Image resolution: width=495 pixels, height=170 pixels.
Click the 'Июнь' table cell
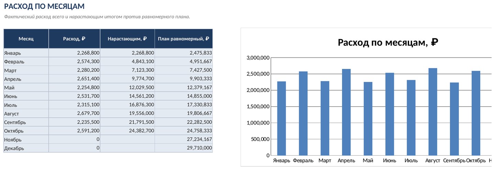pos(26,96)
